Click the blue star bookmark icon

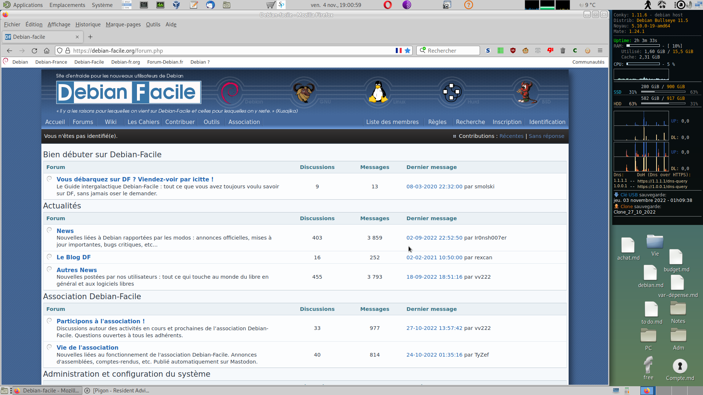[408, 50]
